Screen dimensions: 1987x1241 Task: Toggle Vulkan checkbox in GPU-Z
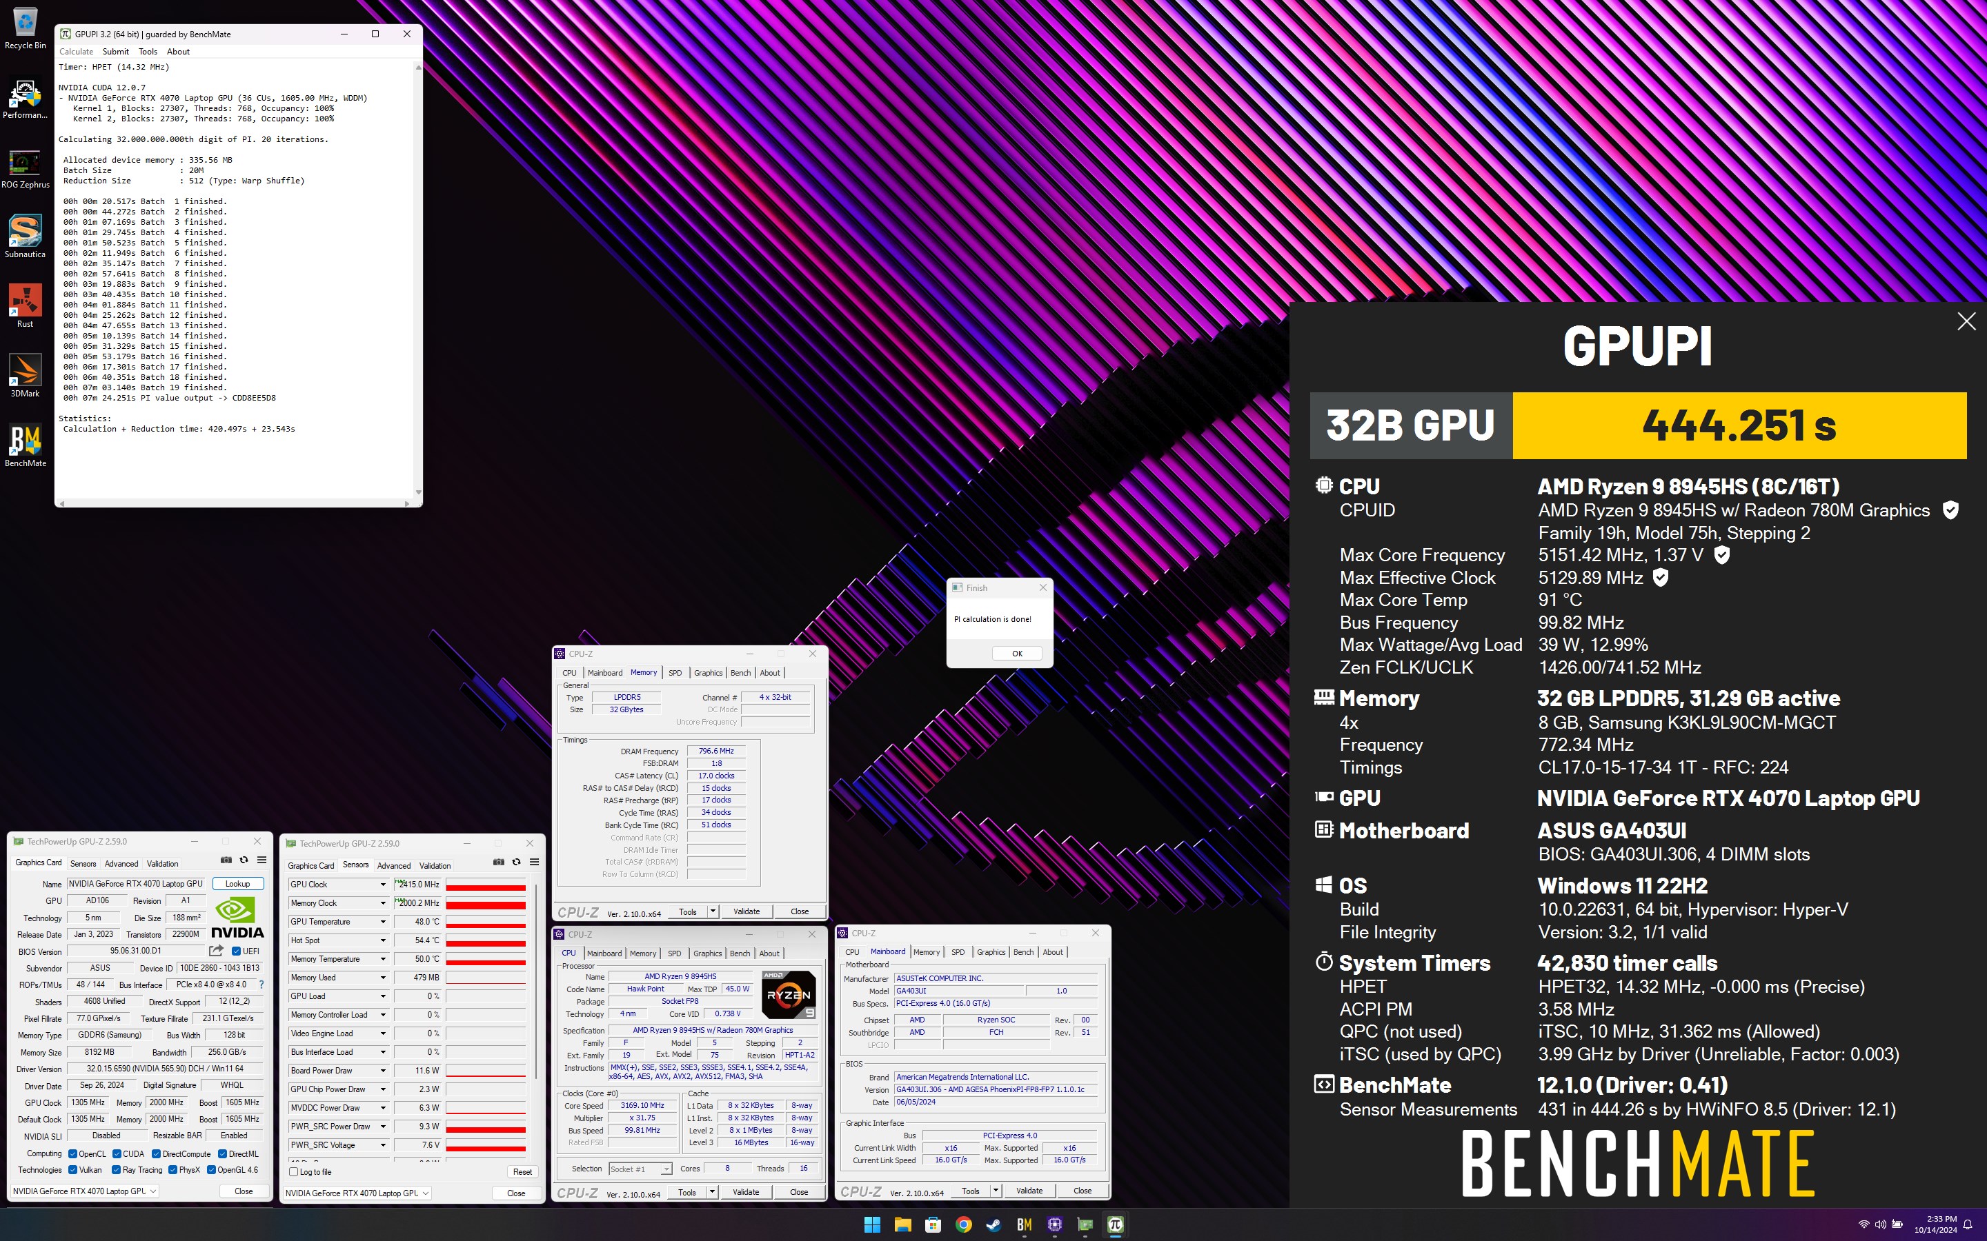pyautogui.click(x=73, y=1169)
